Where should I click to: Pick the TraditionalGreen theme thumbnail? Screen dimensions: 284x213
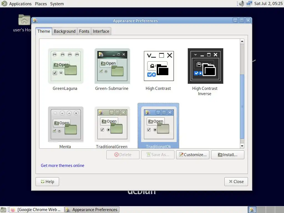112,124
